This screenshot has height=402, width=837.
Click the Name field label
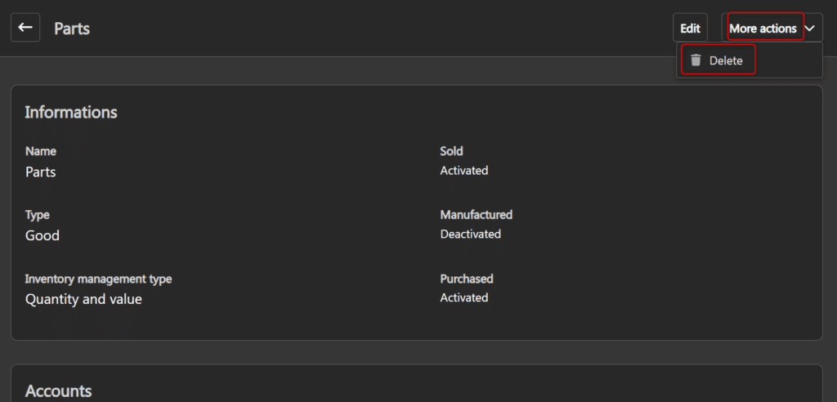[x=41, y=151]
